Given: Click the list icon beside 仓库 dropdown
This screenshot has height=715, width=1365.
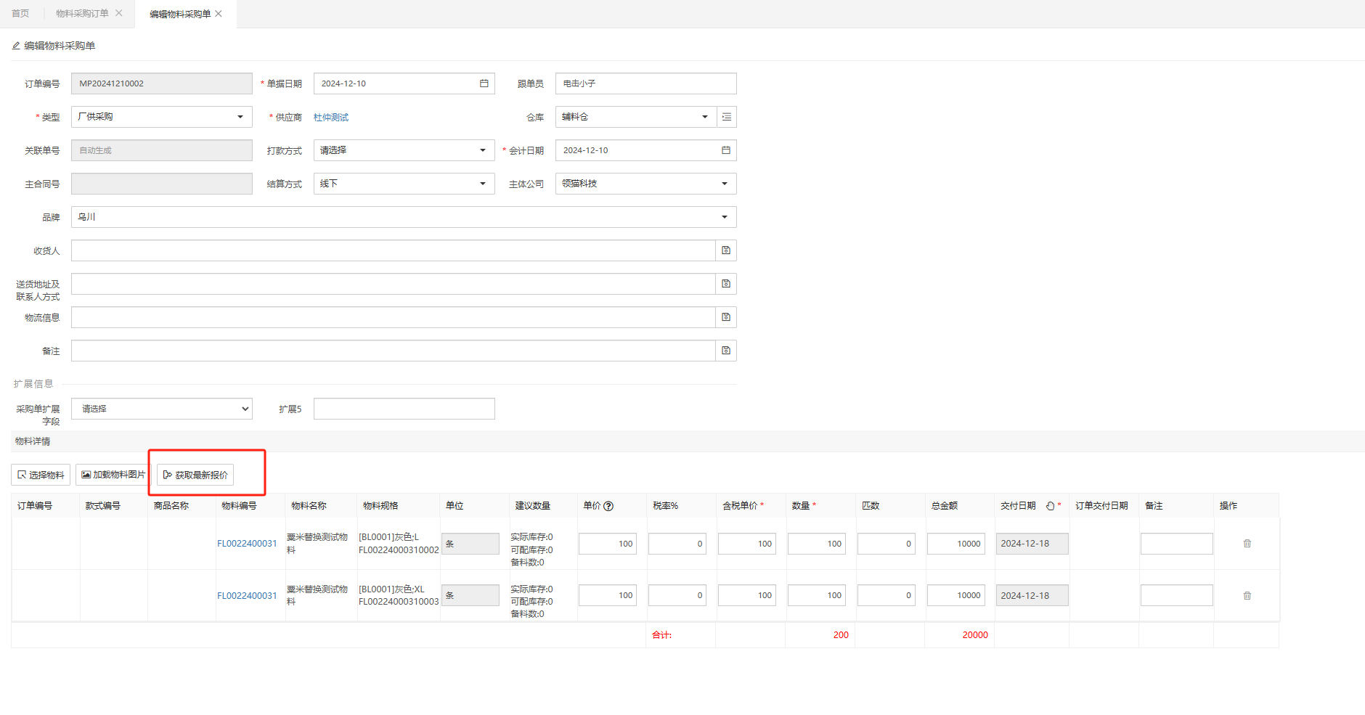Looking at the screenshot, I should coord(727,117).
